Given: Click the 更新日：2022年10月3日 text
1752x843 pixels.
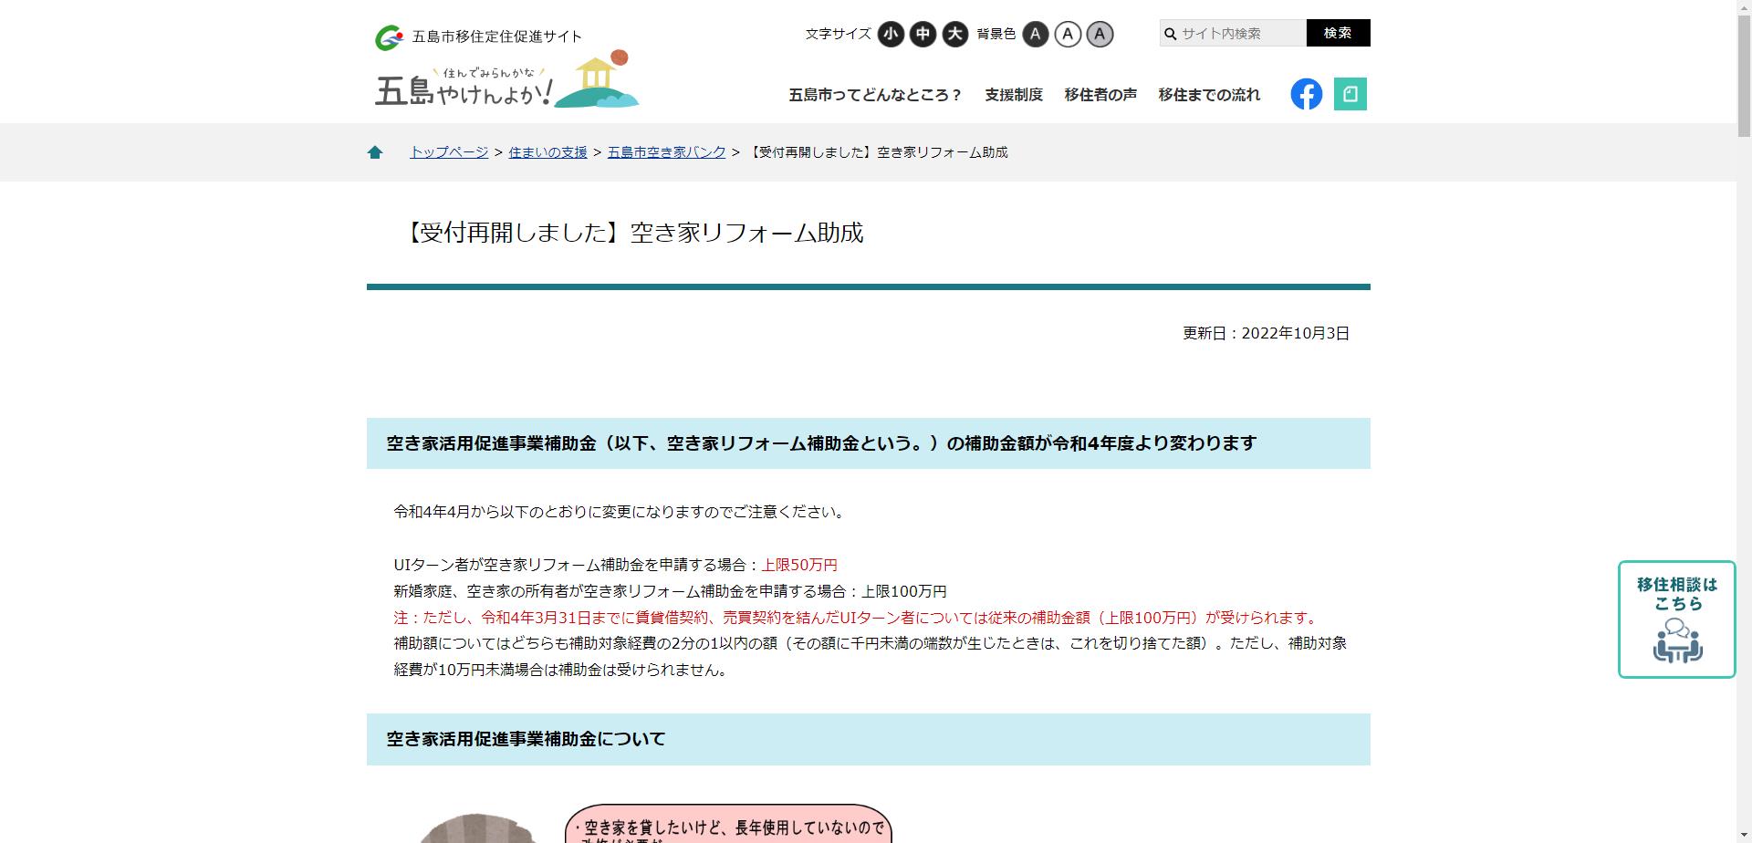Looking at the screenshot, I should [1266, 334].
